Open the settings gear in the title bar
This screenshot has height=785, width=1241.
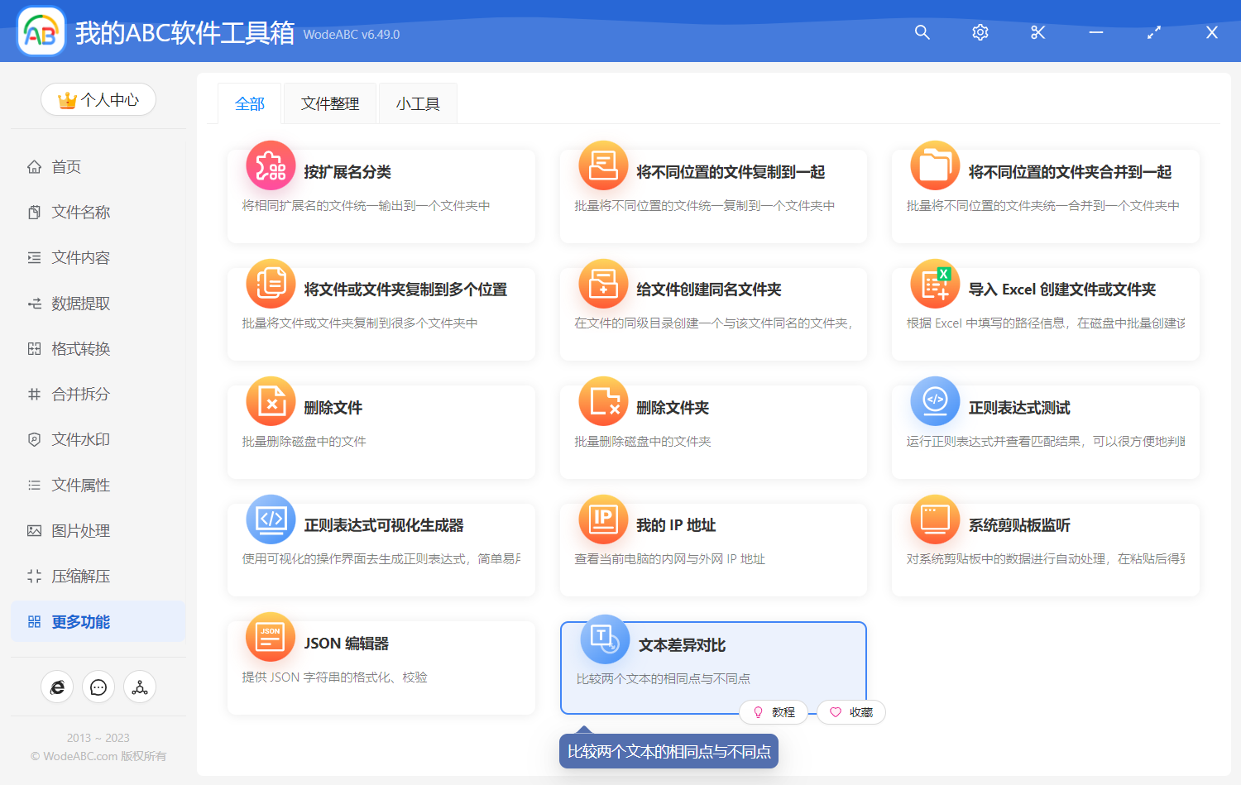click(x=980, y=32)
